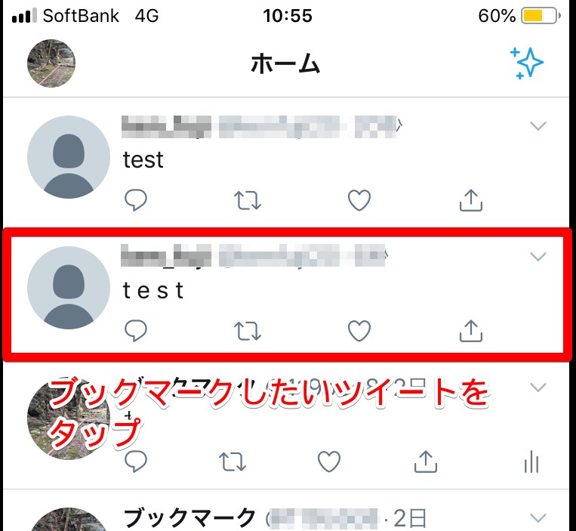Open the highlighted tweet's chevron menu
The width and height of the screenshot is (576, 531).
[538, 257]
